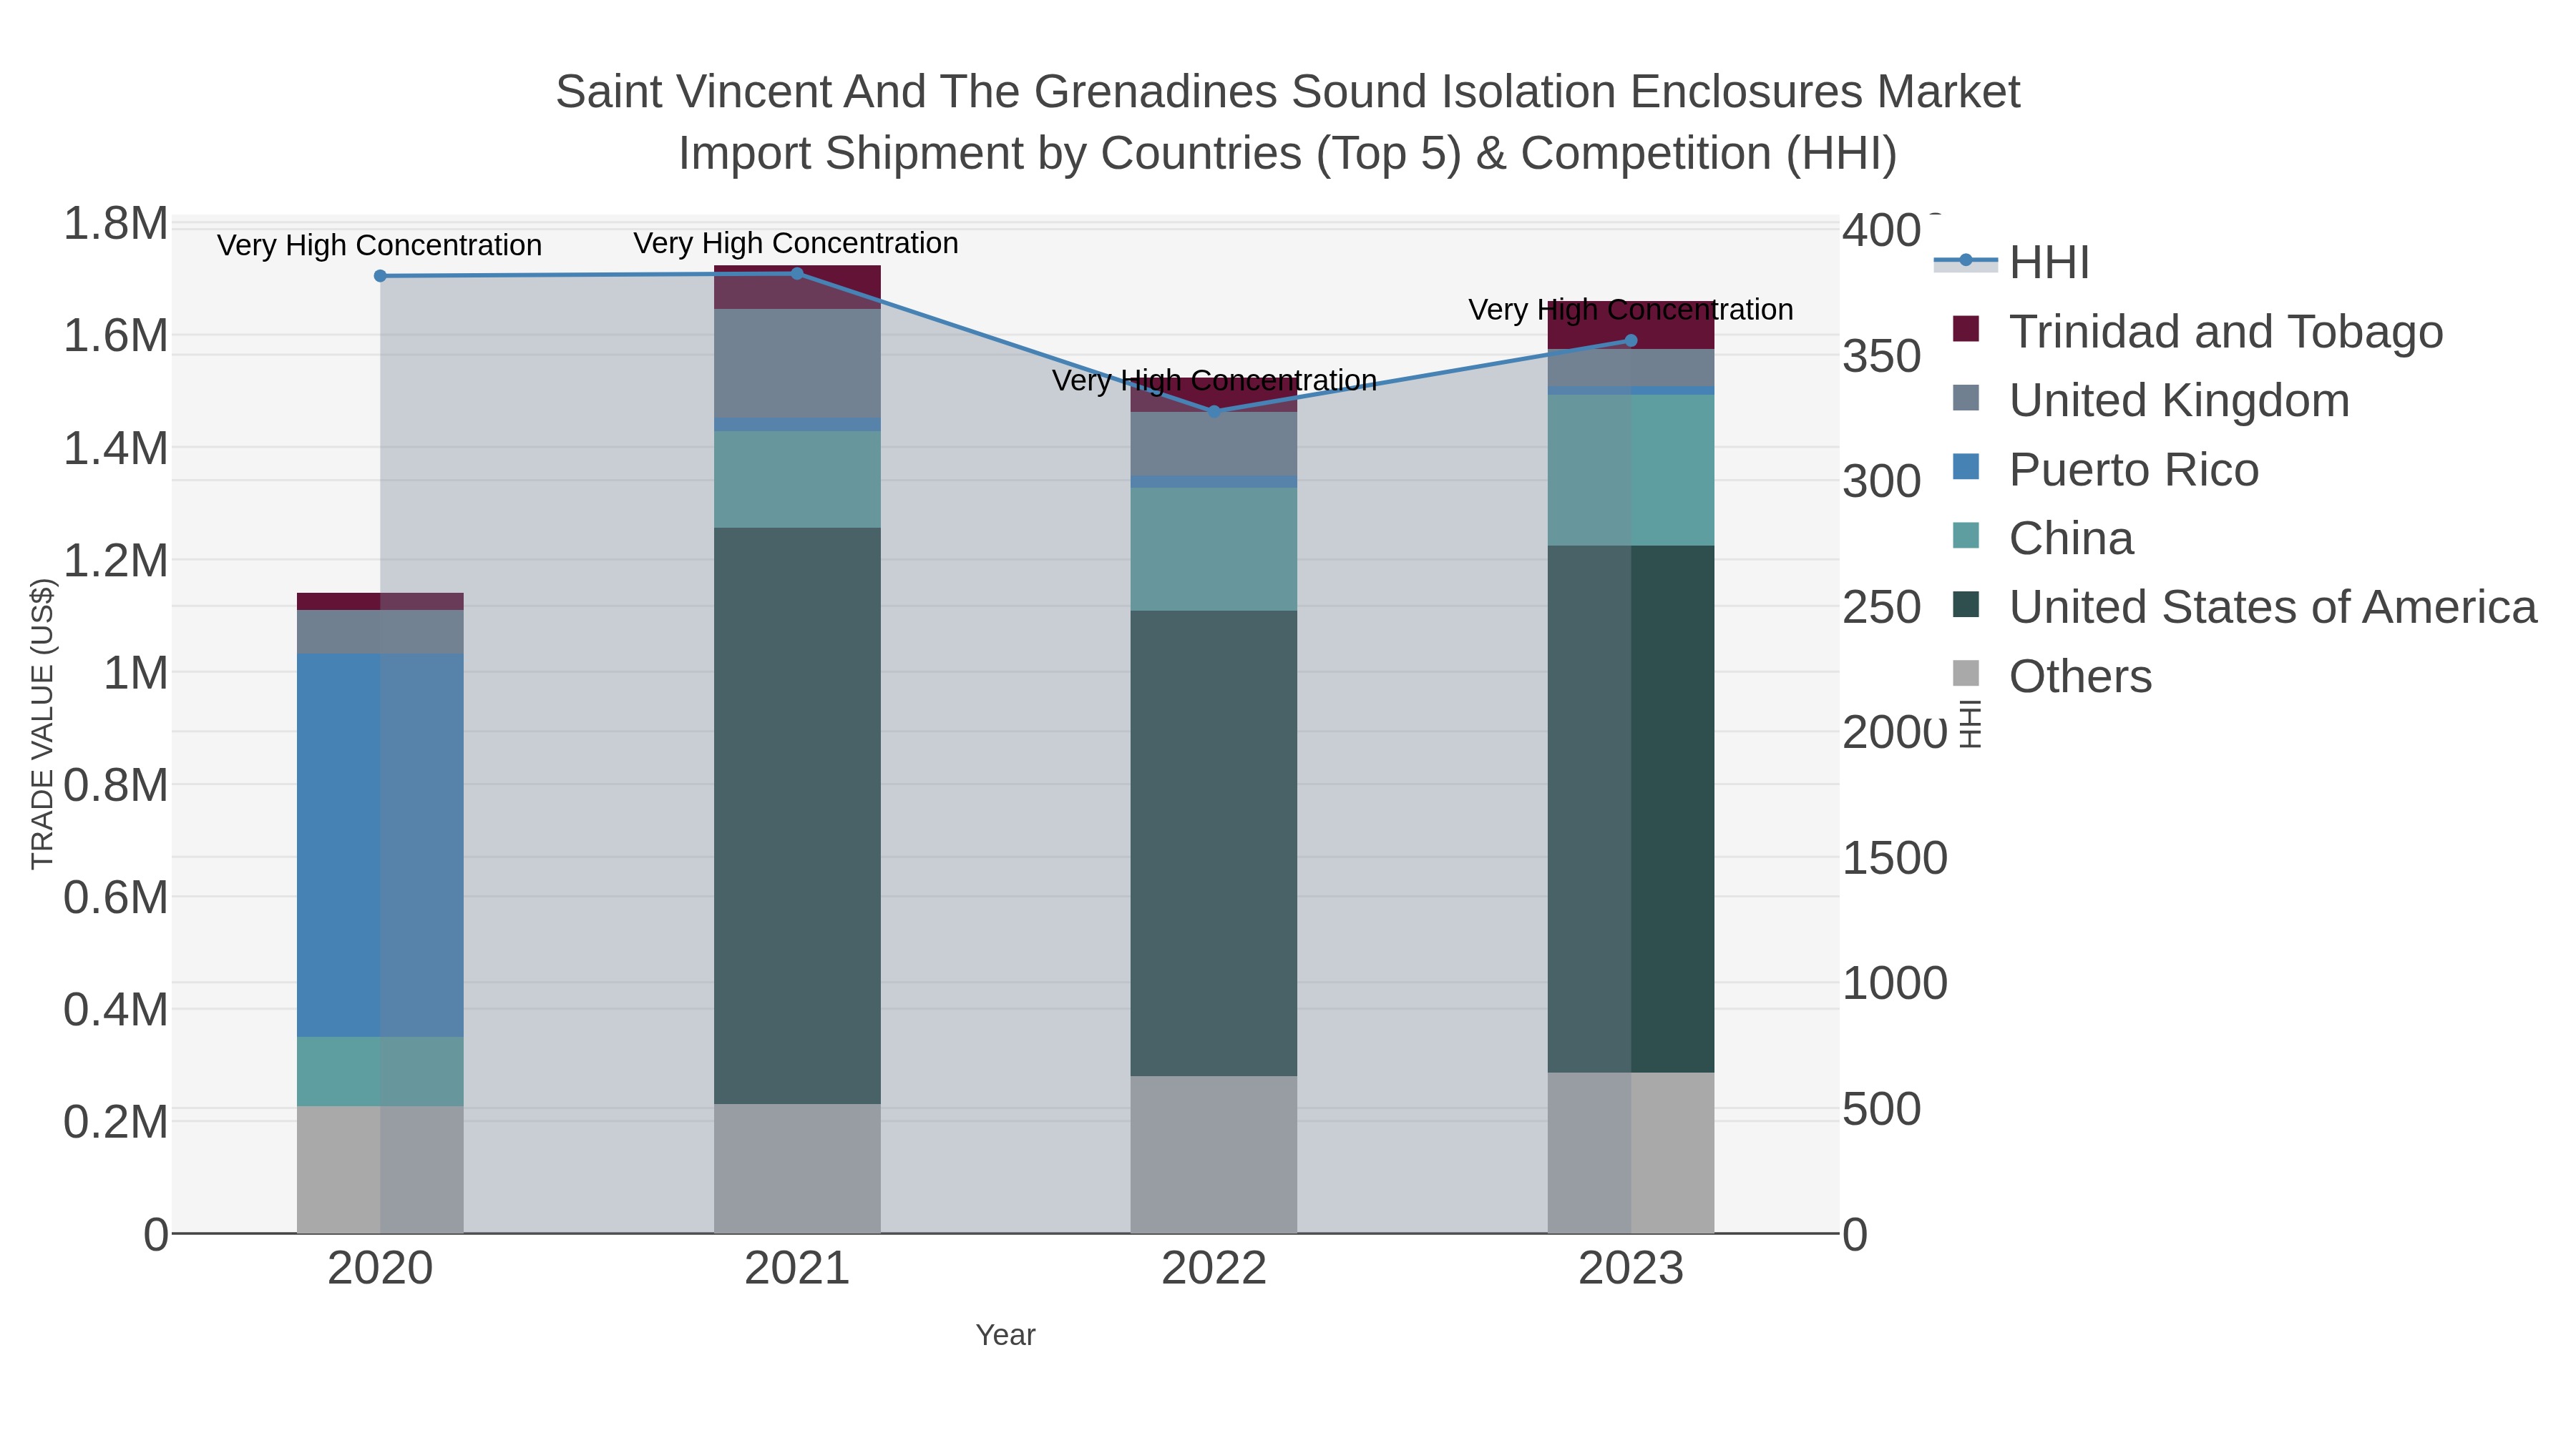Screen dimensions: 2576x1448
Task: Click the China teal legend swatch
Action: pos(1965,536)
